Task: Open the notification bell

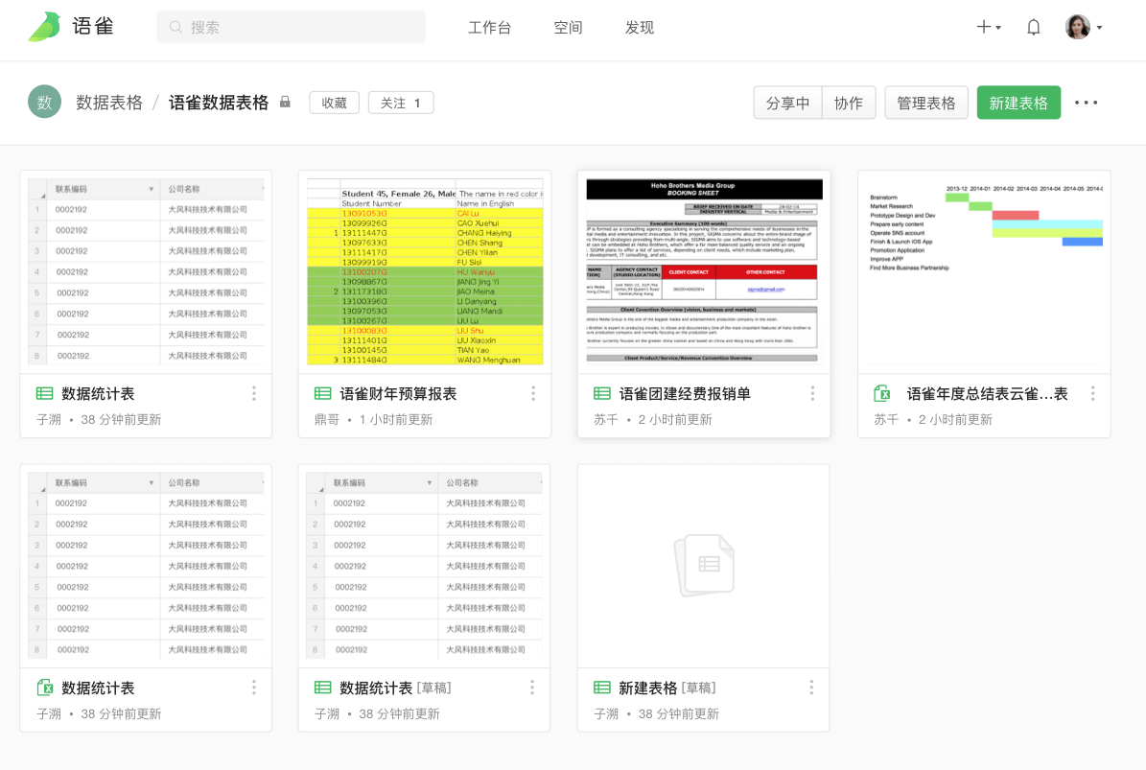Action: [1034, 27]
